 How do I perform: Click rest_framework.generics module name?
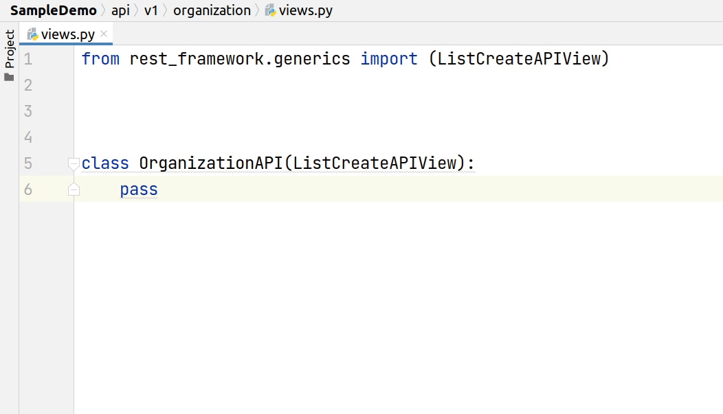point(240,59)
